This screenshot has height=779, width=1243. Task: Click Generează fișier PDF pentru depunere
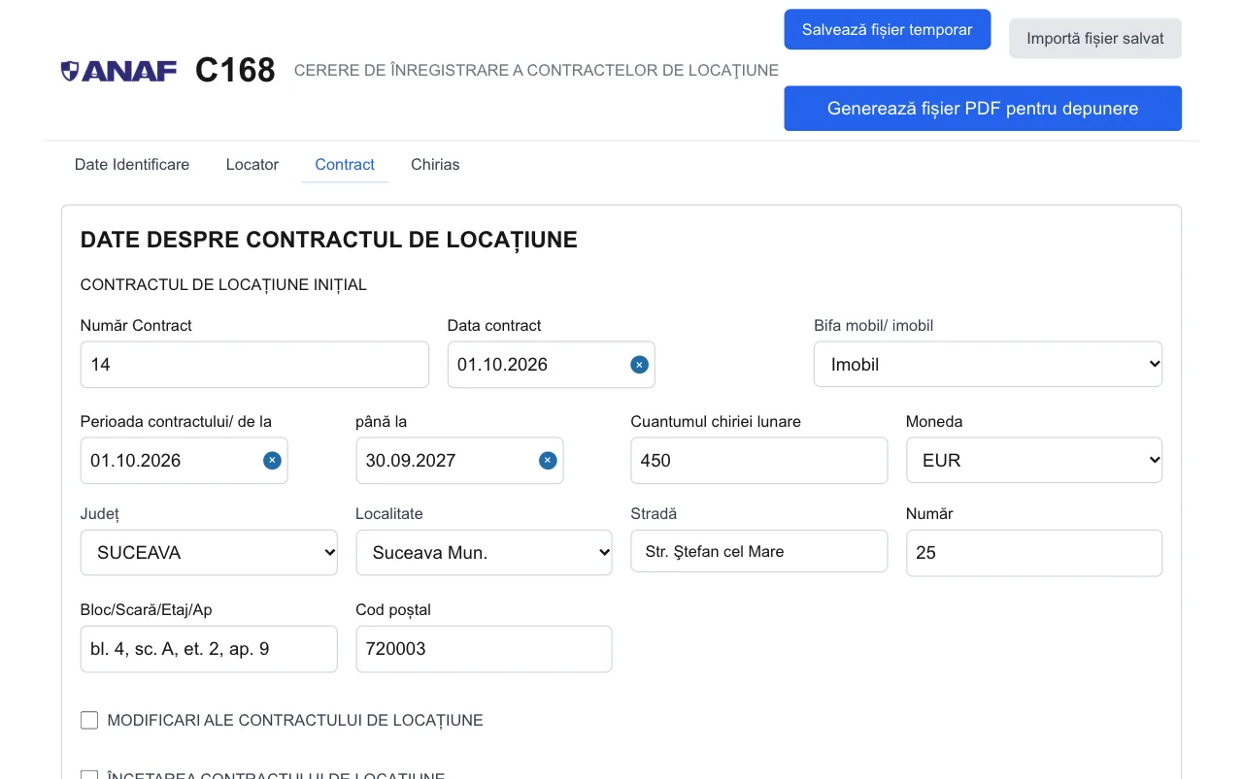pos(983,108)
